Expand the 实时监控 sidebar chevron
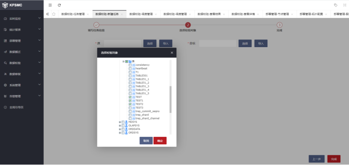Viewport: 349px width, 165px height. [x=40, y=18]
